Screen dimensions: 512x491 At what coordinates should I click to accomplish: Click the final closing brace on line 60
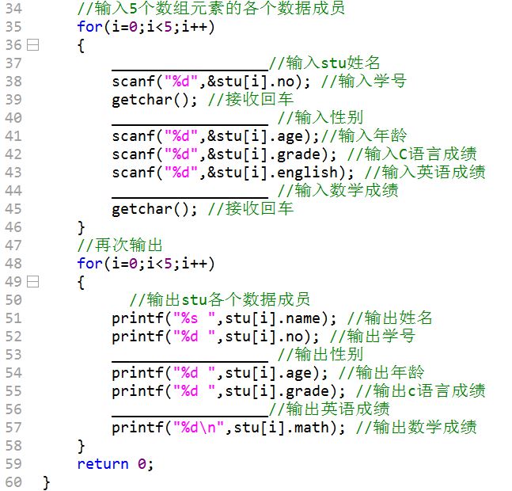coord(47,482)
